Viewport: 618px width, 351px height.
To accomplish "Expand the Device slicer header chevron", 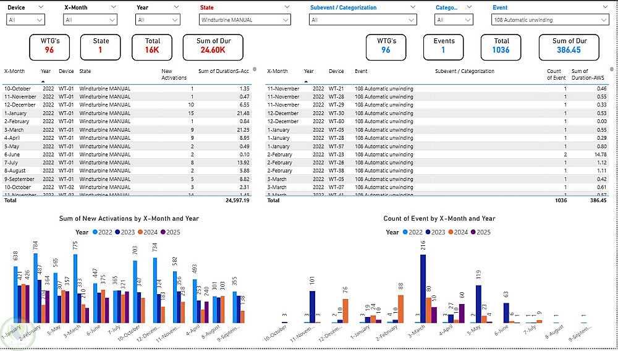I will (x=42, y=7).
